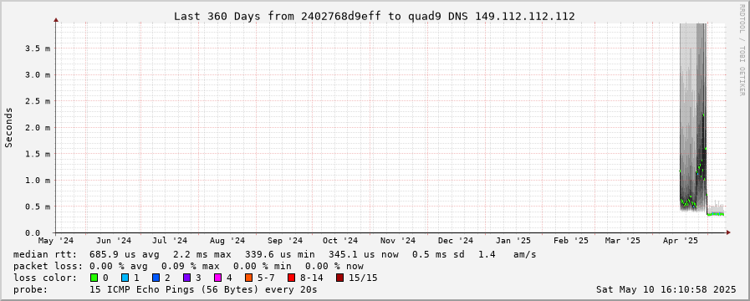Click the red 8-14 loss swatch
Image resolution: width=750 pixels, height=301 pixels.
pyautogui.click(x=291, y=278)
